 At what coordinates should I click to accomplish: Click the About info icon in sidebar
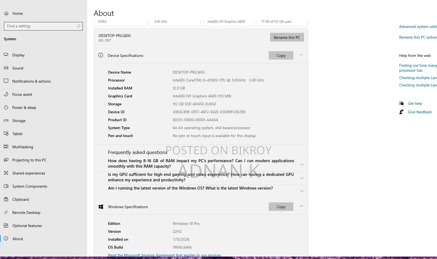click(6, 239)
